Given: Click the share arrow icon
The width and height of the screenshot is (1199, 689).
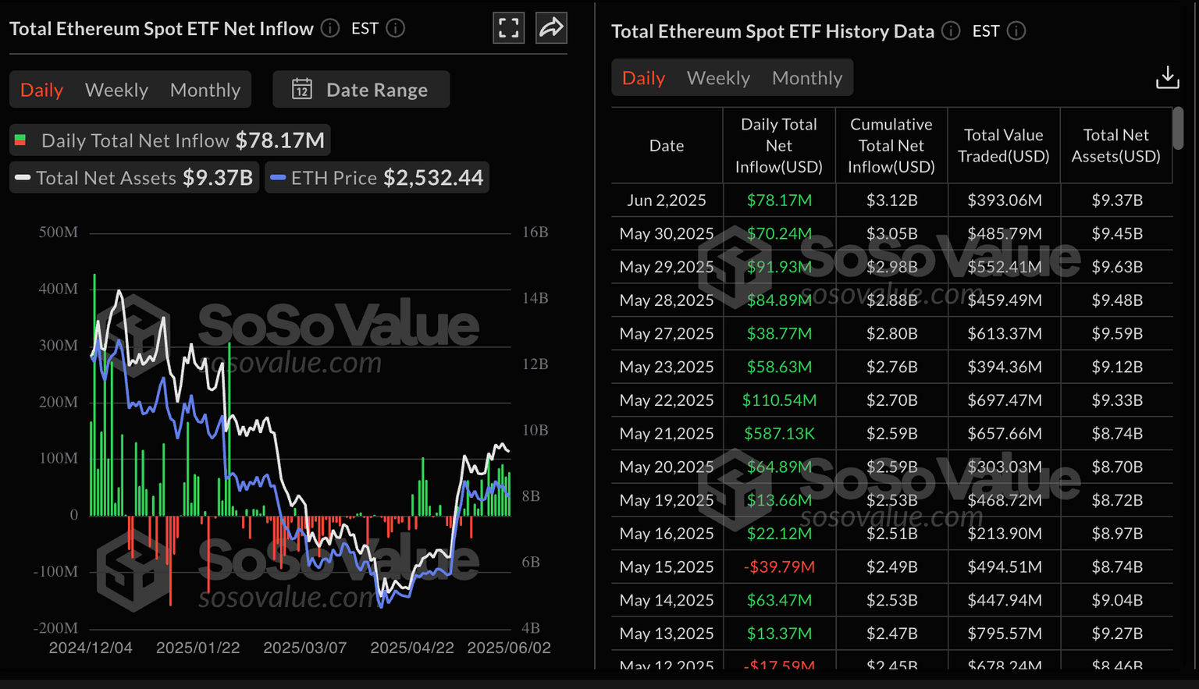Looking at the screenshot, I should tap(551, 29).
